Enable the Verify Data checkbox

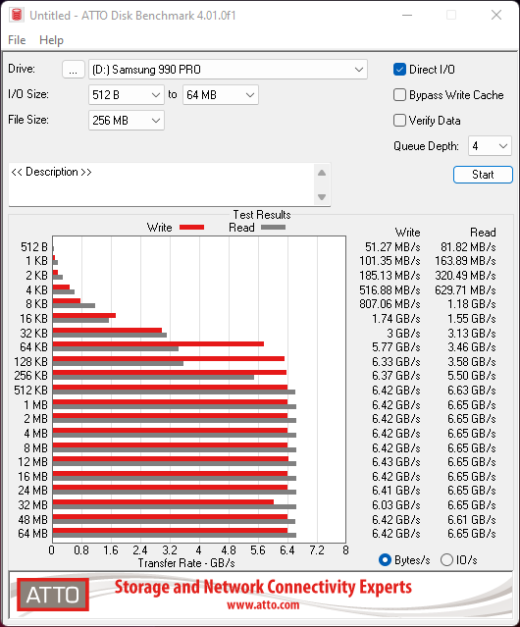click(399, 121)
